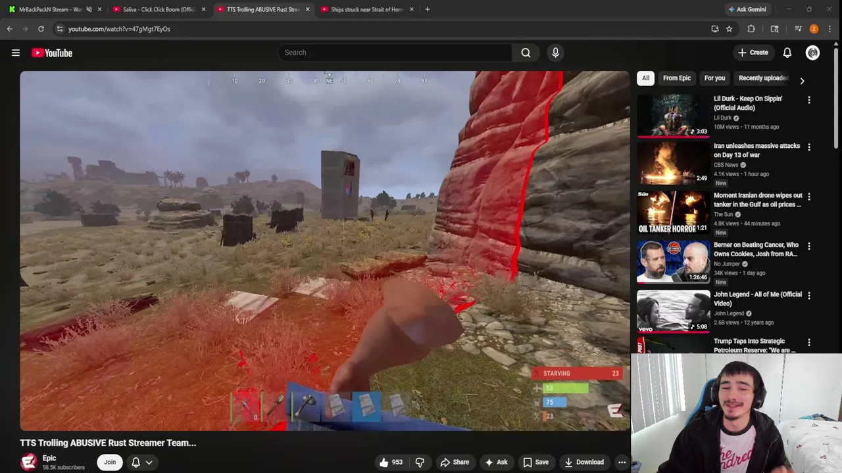Screen dimensions: 842x473
Task: Open the Chrome profile avatar
Action: point(814,29)
